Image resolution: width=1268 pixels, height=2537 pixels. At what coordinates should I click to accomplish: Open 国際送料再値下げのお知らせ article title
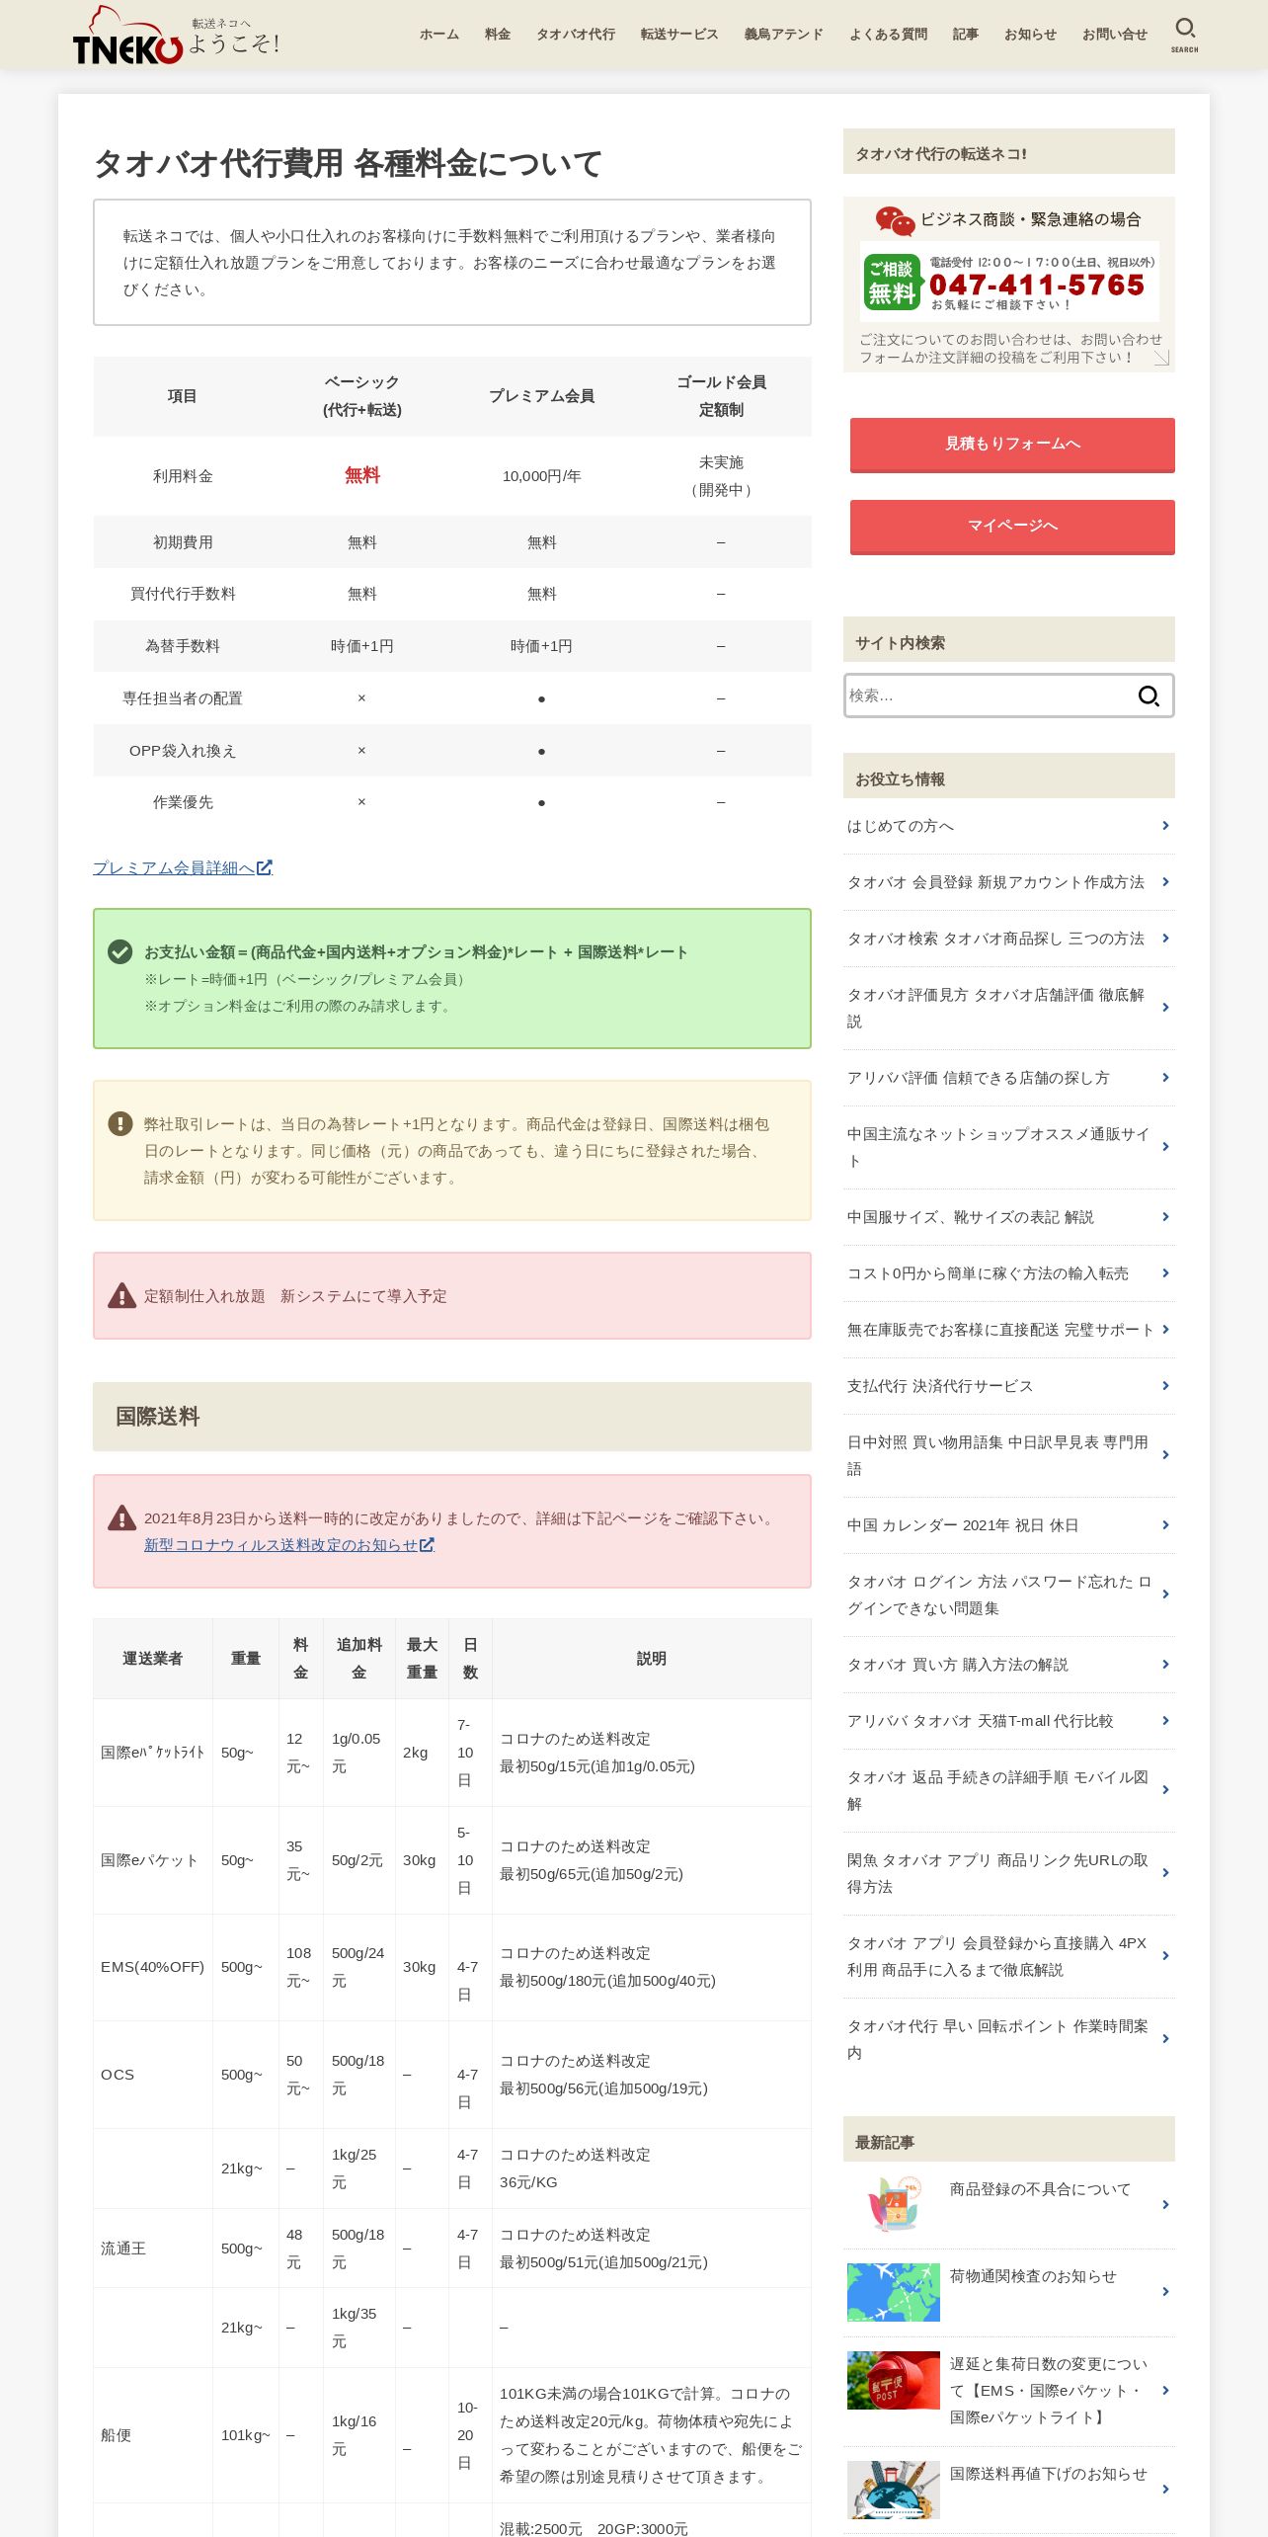pos(1048,2474)
